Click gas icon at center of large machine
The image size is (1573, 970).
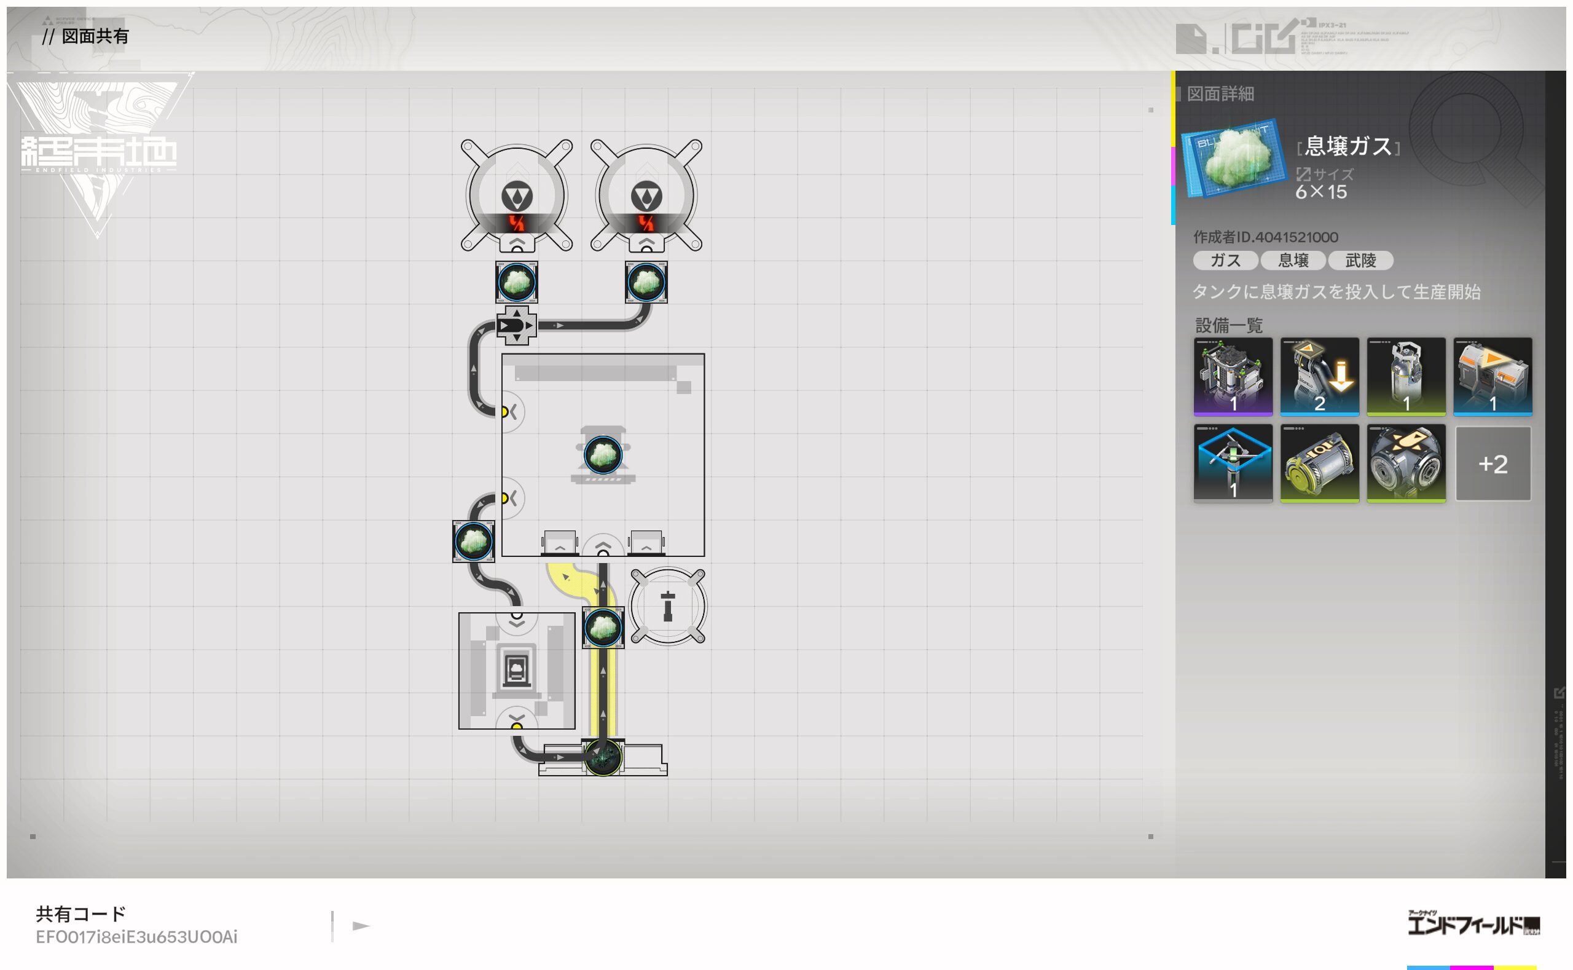point(603,455)
